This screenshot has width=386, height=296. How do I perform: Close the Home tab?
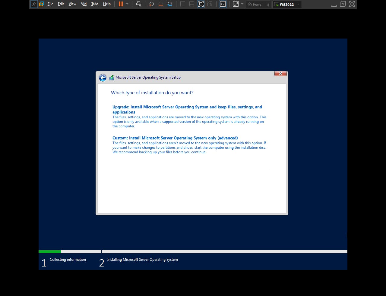coord(268,5)
